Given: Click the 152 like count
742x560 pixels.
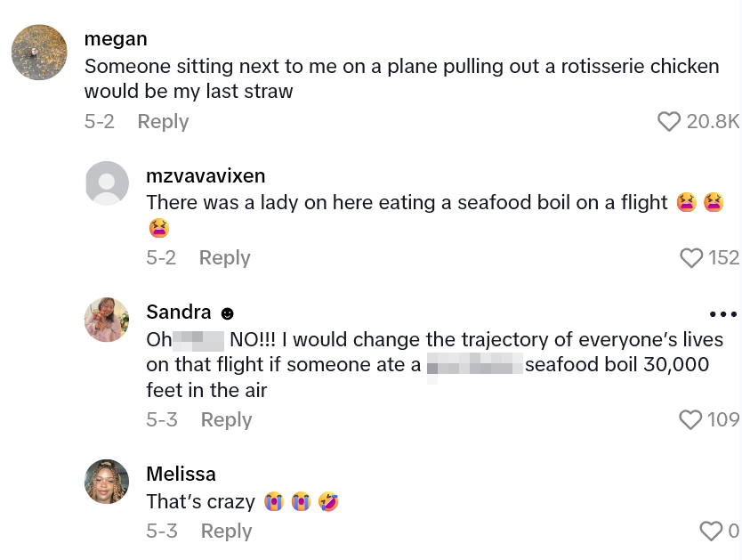Looking at the screenshot, I should 723,257.
